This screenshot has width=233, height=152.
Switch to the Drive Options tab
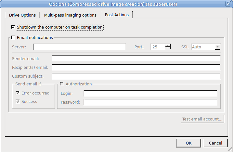coord(22,15)
